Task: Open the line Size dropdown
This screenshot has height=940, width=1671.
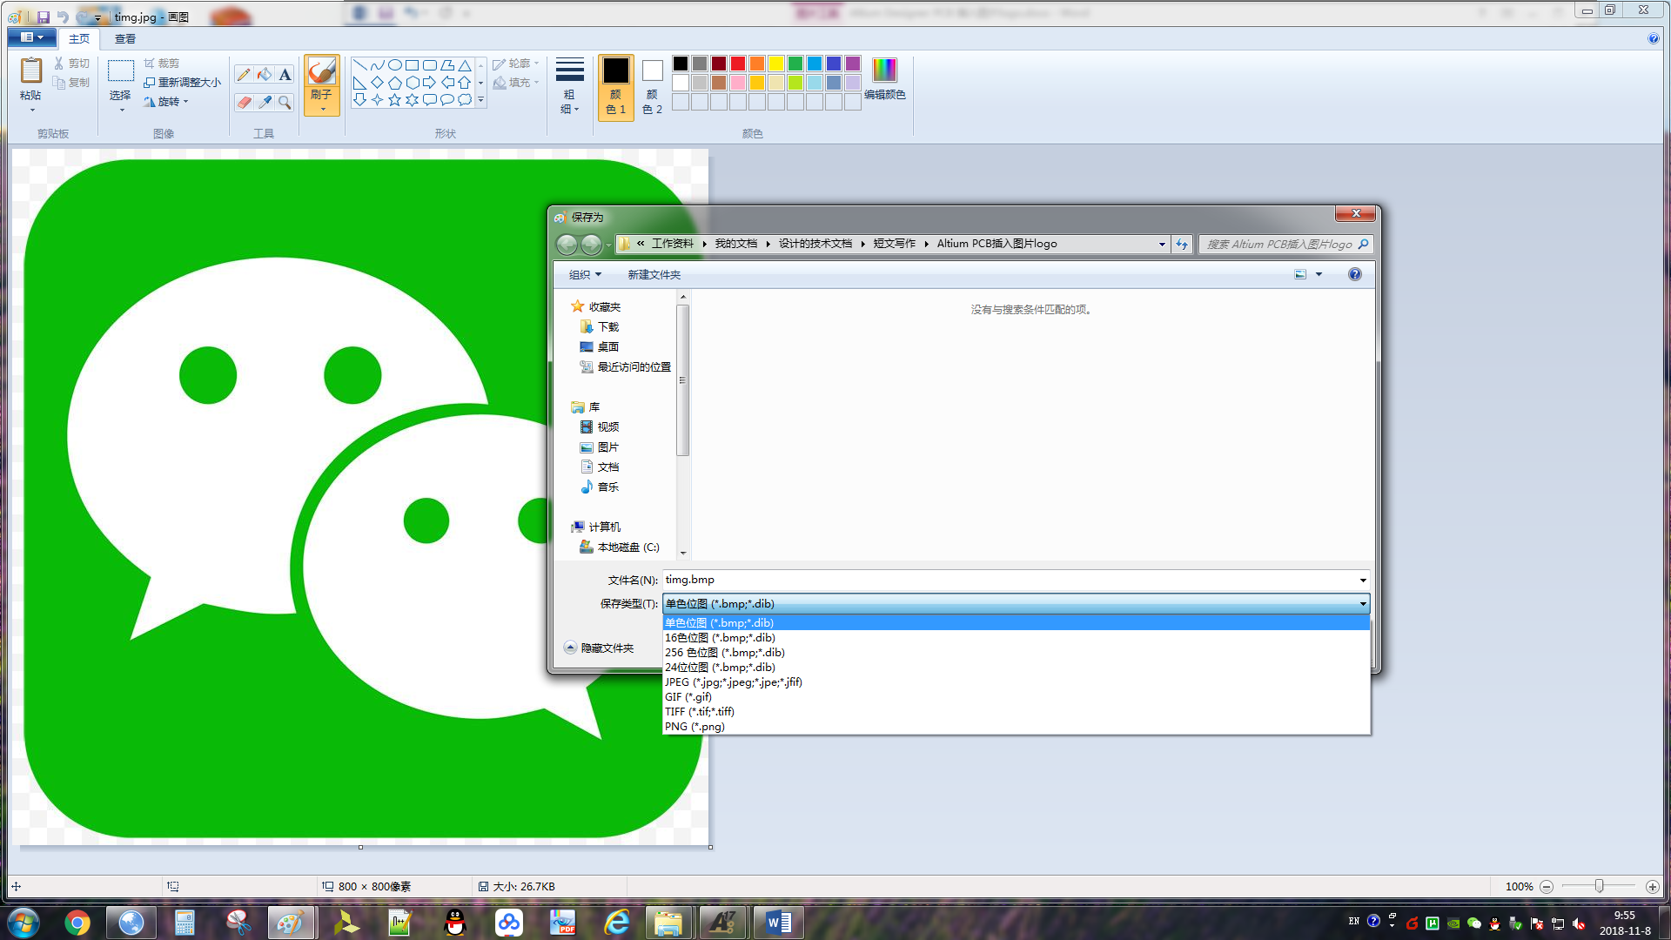Action: click(569, 86)
